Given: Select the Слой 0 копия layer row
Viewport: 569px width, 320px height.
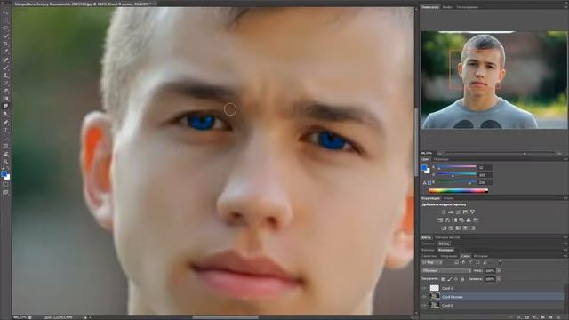Looking at the screenshot, I should pos(493,297).
